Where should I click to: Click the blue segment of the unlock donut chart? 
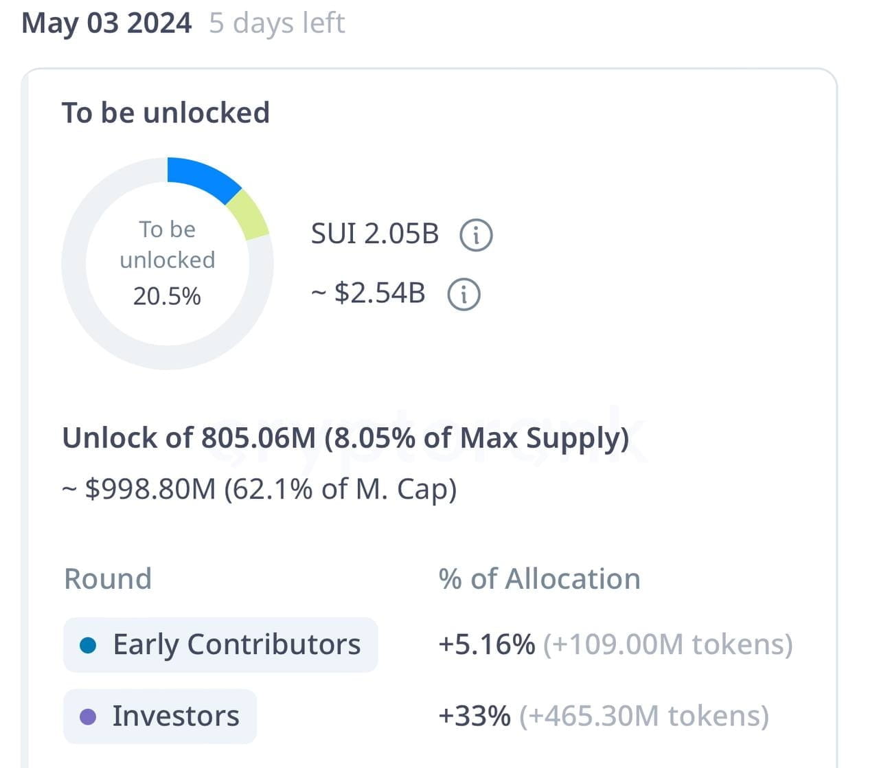coord(203,172)
